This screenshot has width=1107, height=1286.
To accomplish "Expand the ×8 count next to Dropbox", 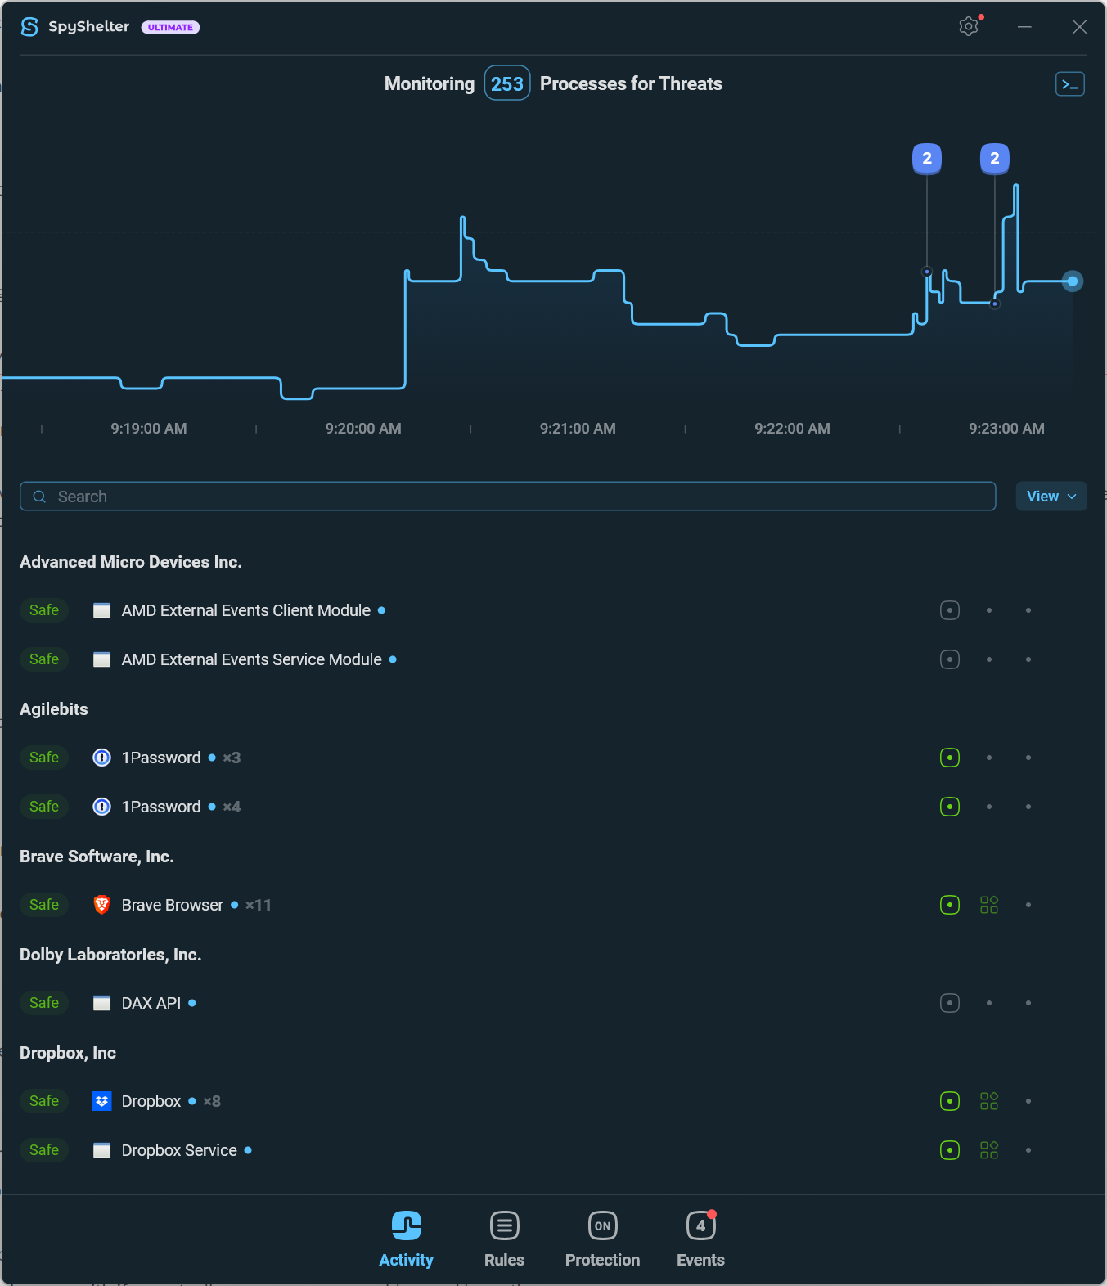I will (x=212, y=1101).
